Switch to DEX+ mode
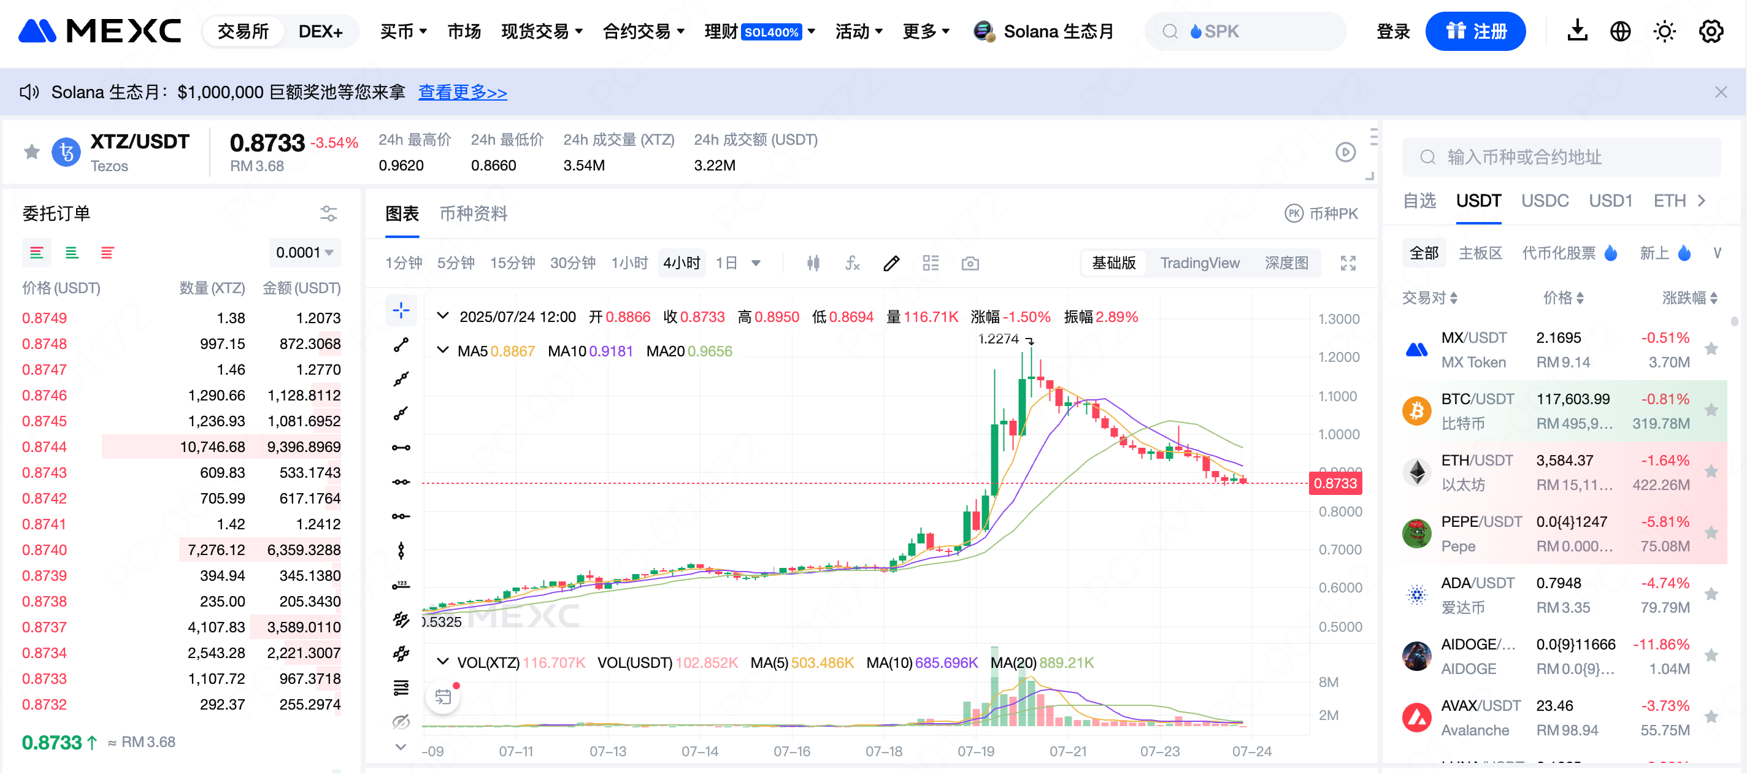1747x774 pixels. click(x=320, y=31)
